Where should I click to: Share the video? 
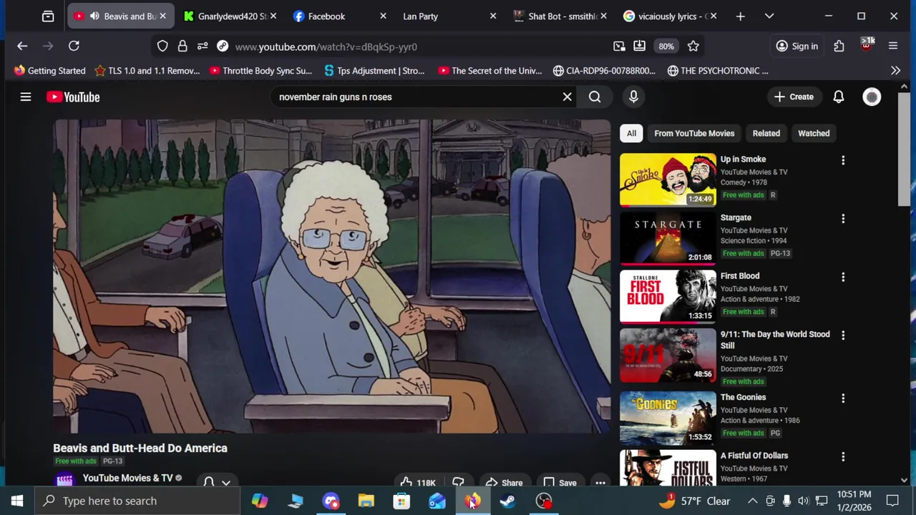[505, 483]
